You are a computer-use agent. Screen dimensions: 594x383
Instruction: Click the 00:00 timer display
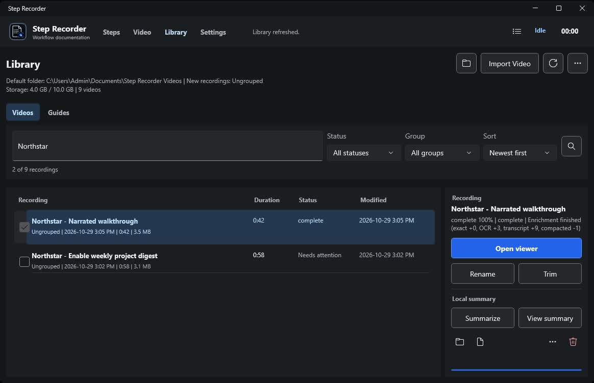click(570, 32)
